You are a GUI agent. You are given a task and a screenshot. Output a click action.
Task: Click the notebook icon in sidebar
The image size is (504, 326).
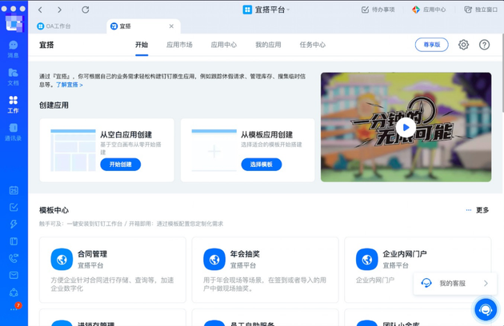tap(14, 241)
